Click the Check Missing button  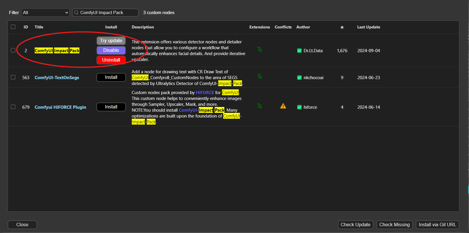click(395, 225)
